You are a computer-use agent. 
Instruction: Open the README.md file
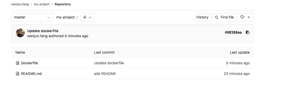[x=31, y=74]
